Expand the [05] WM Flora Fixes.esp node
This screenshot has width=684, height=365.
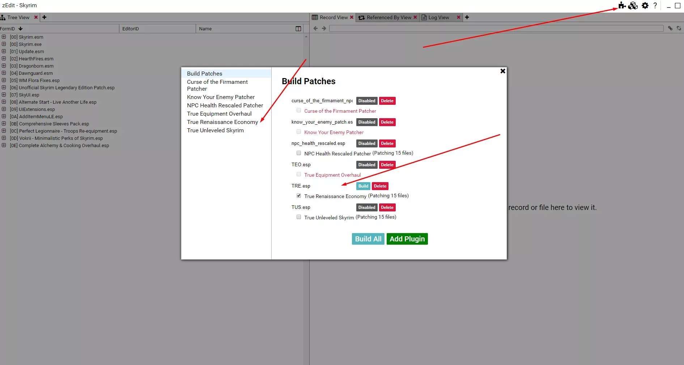[x=4, y=80]
